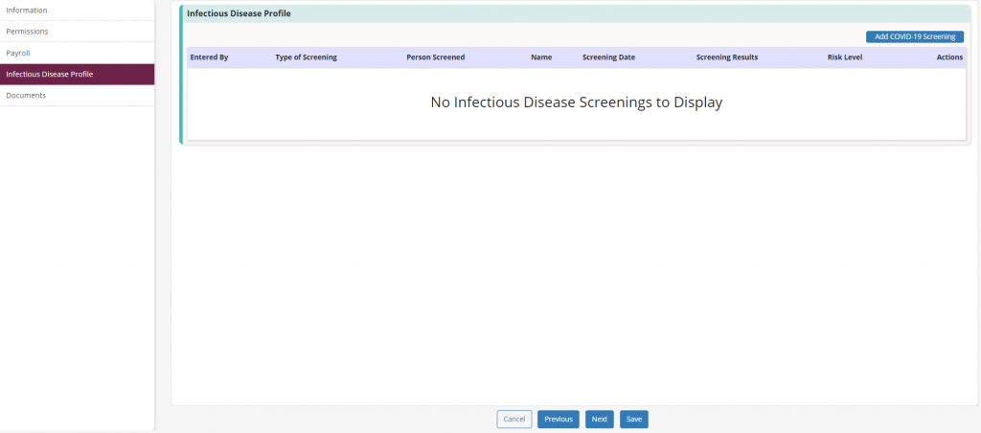Go to the Permissions sidebar item

pyautogui.click(x=77, y=32)
